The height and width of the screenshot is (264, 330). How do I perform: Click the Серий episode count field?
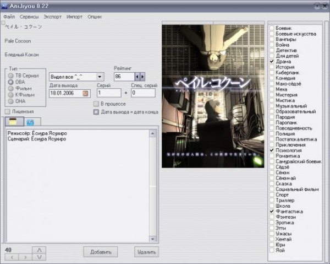coord(108,93)
